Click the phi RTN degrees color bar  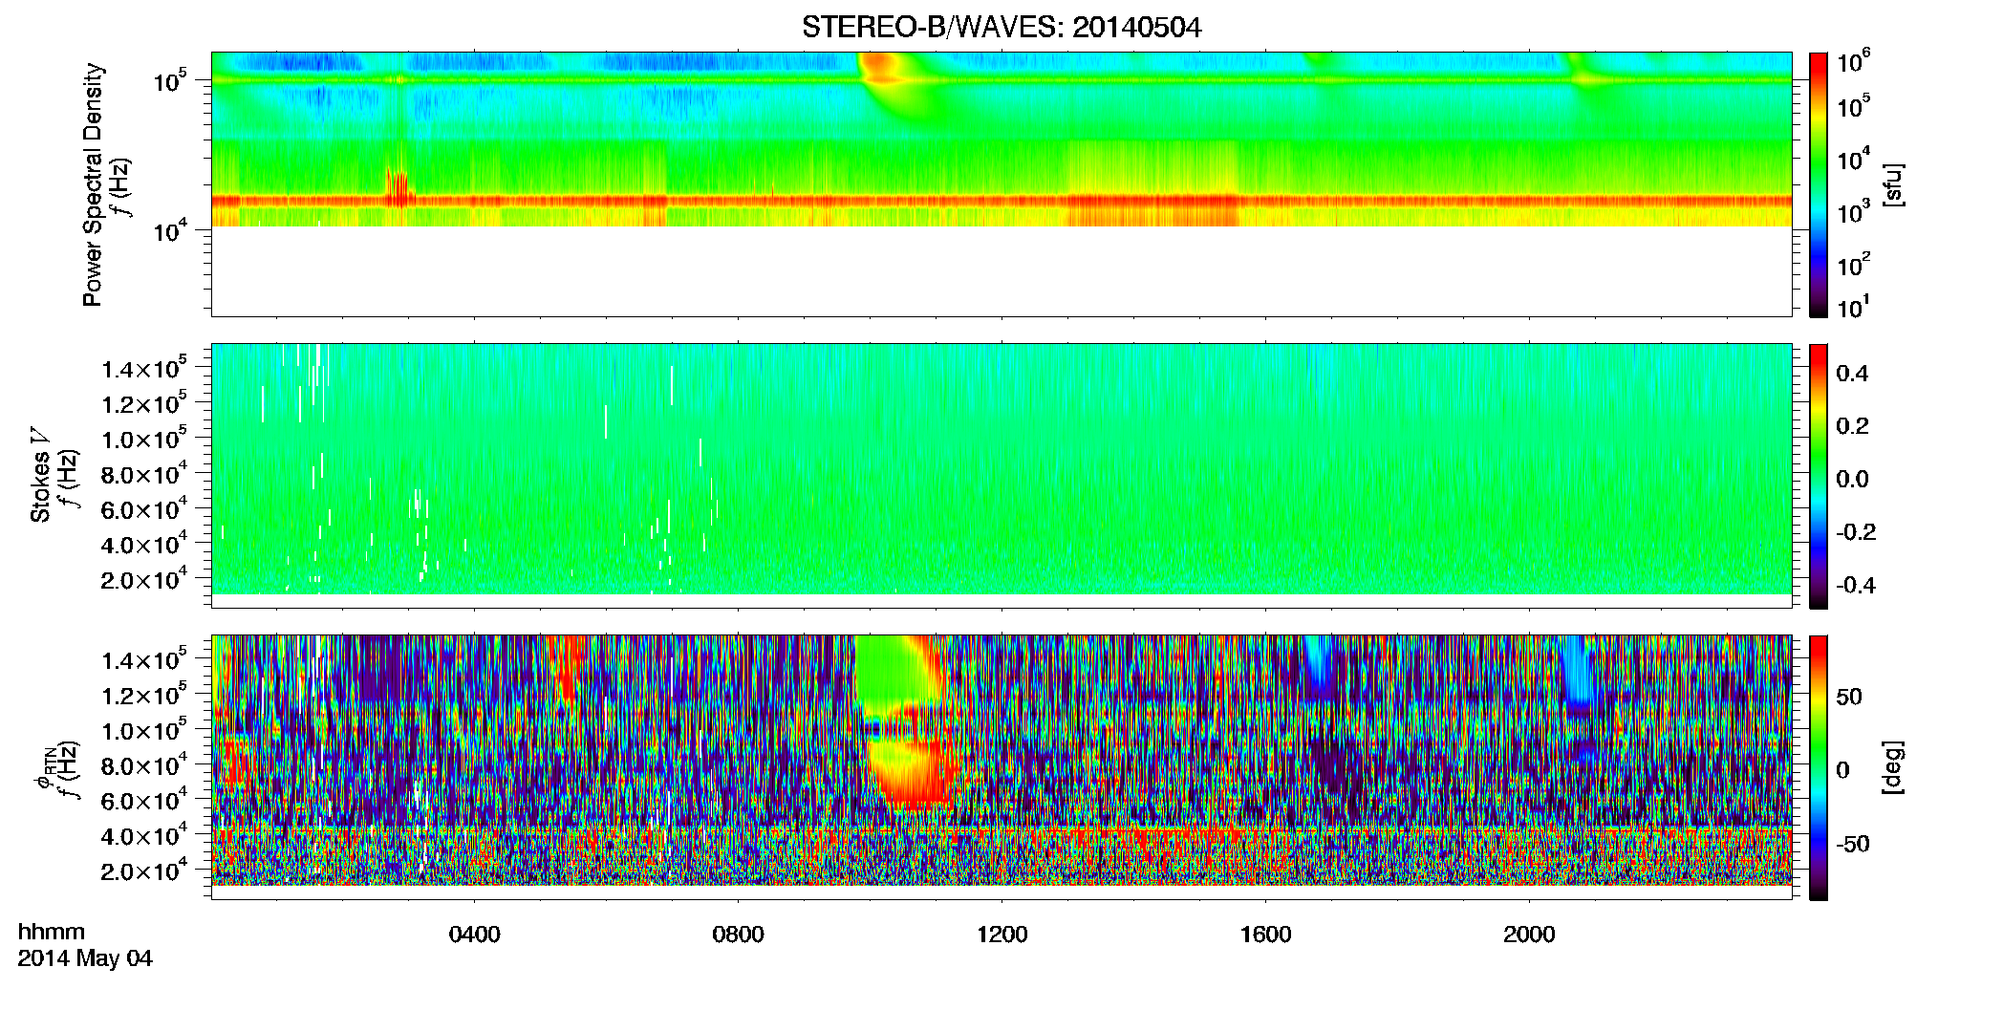click(1819, 767)
